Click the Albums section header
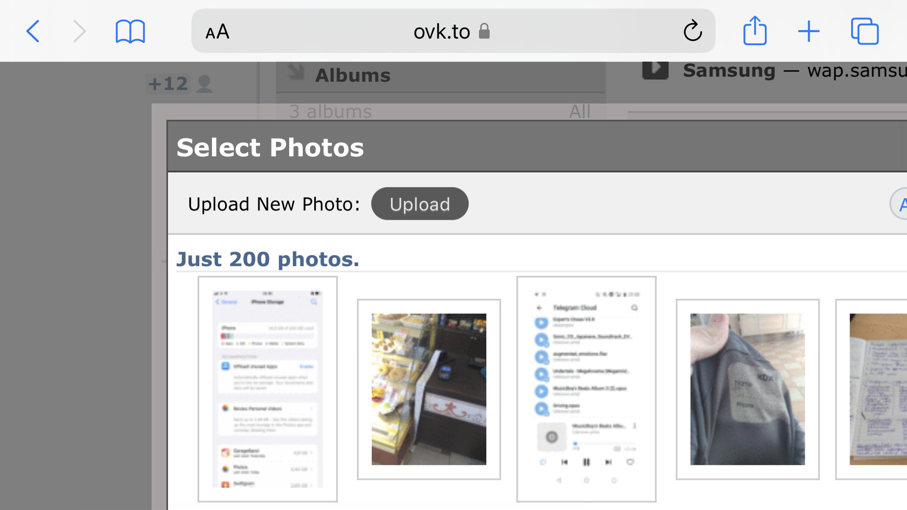The image size is (907, 510). (x=353, y=76)
